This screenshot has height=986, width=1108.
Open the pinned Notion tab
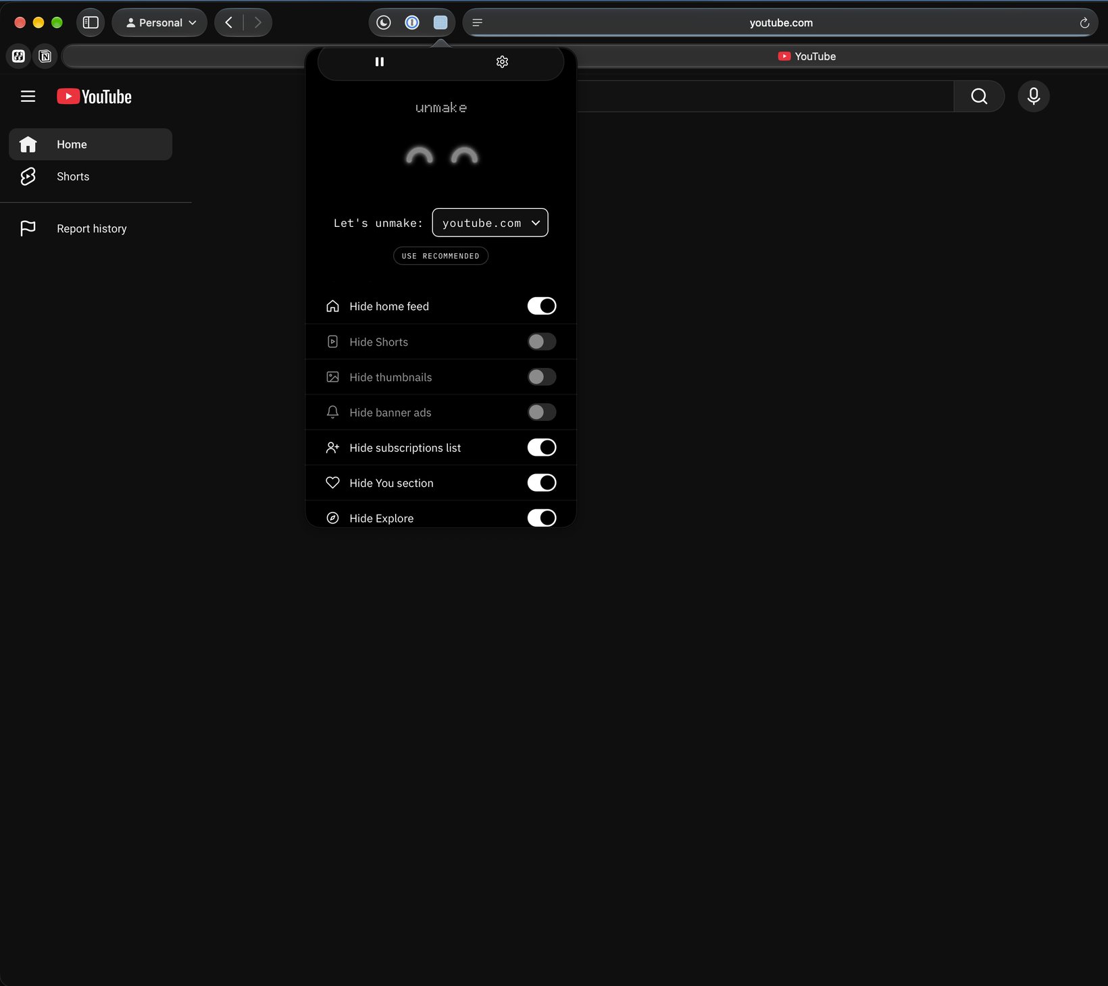(x=45, y=56)
